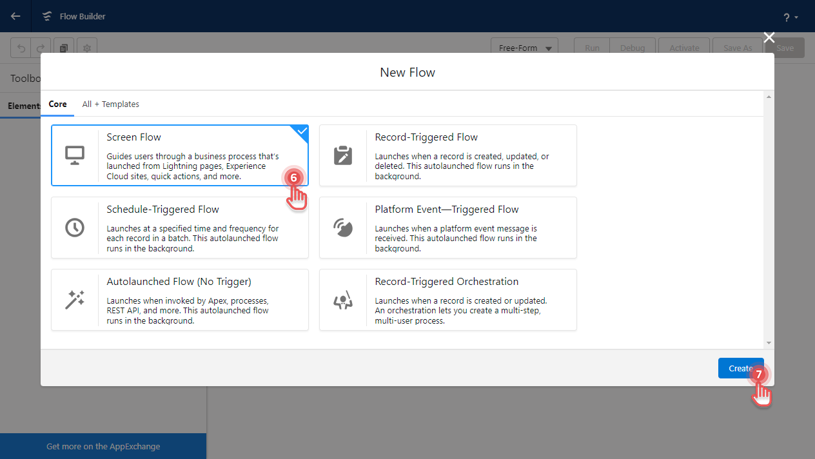Image resolution: width=815 pixels, height=459 pixels.
Task: Click the Redo icon in the toolbar
Action: (x=41, y=47)
